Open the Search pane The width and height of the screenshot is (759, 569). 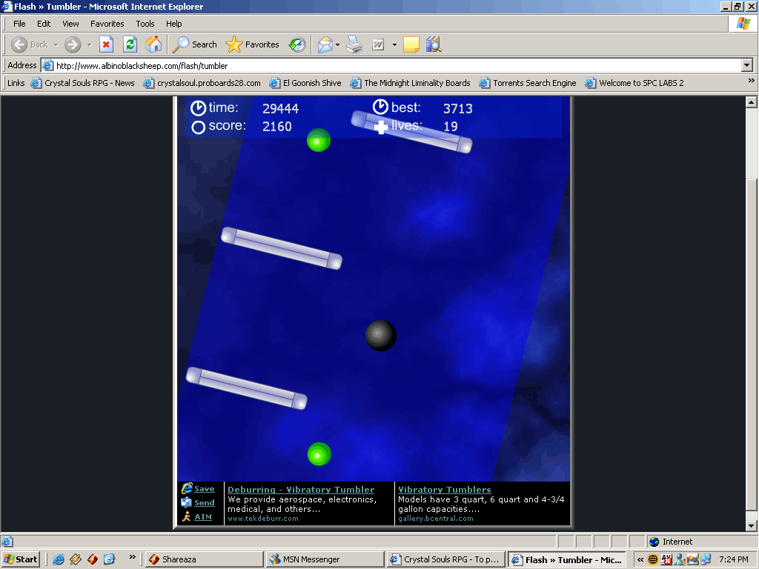pos(196,44)
